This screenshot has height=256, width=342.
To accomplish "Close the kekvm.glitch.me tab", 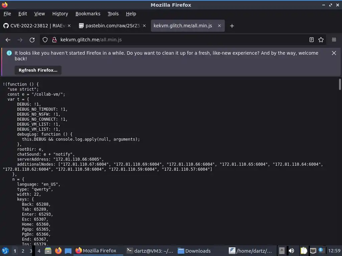I will click(219, 26).
